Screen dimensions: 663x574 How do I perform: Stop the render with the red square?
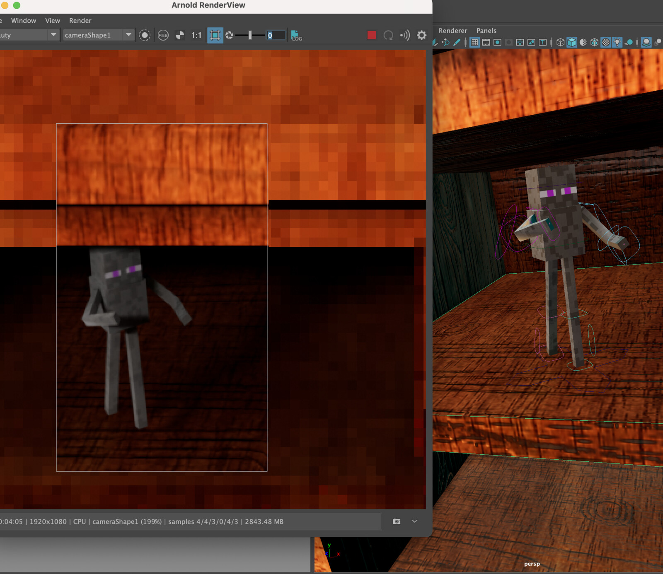click(x=372, y=35)
